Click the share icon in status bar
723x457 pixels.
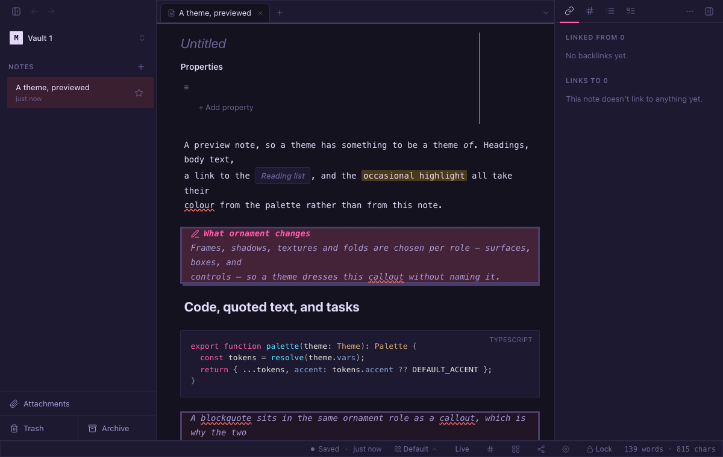pos(541,449)
